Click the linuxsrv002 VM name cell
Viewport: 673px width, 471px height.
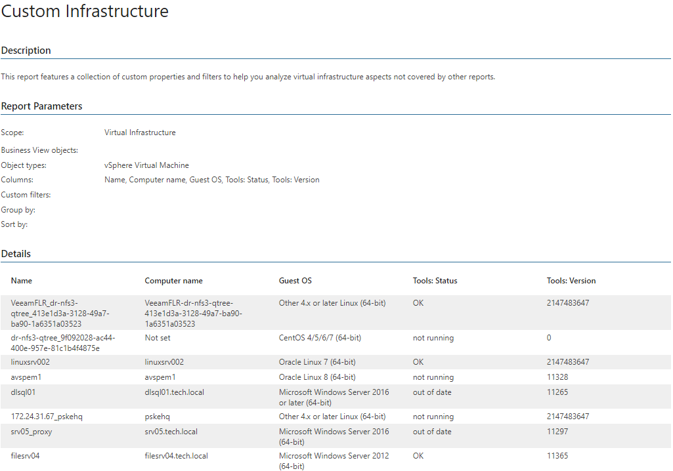tap(30, 362)
